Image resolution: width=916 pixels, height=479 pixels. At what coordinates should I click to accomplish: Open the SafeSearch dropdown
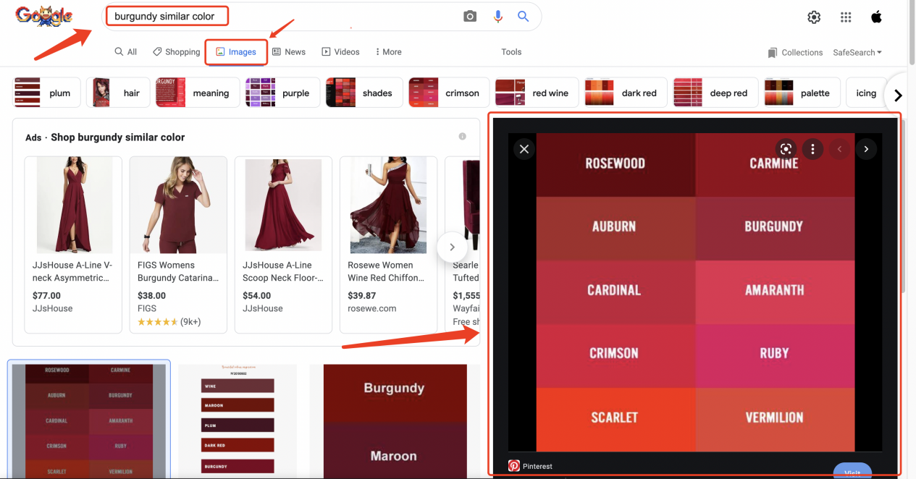click(857, 52)
